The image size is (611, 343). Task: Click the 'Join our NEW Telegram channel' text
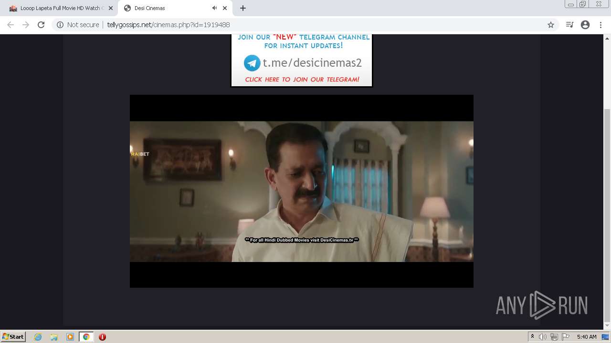pos(304,41)
